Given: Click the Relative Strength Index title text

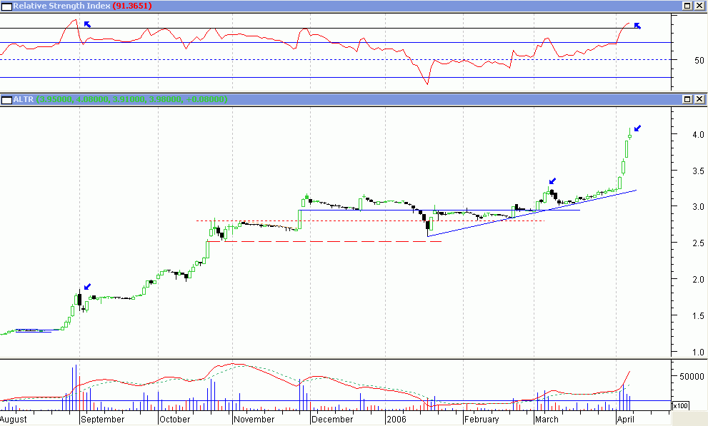Looking at the screenshot, I should click(x=60, y=6).
